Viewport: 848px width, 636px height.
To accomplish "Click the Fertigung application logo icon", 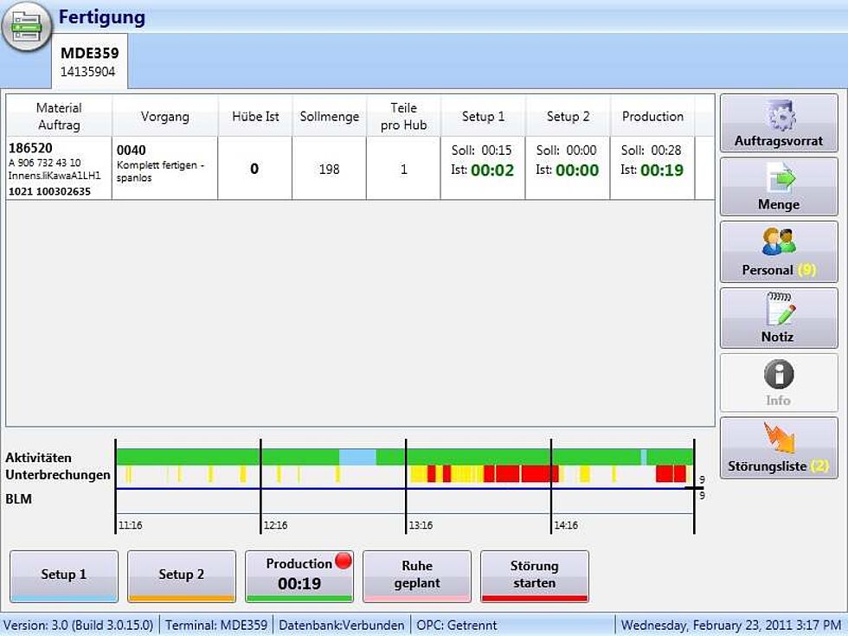I will (x=27, y=27).
